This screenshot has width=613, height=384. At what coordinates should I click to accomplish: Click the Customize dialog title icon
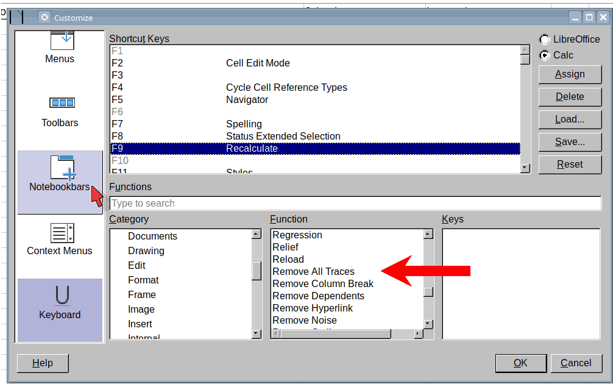(44, 18)
